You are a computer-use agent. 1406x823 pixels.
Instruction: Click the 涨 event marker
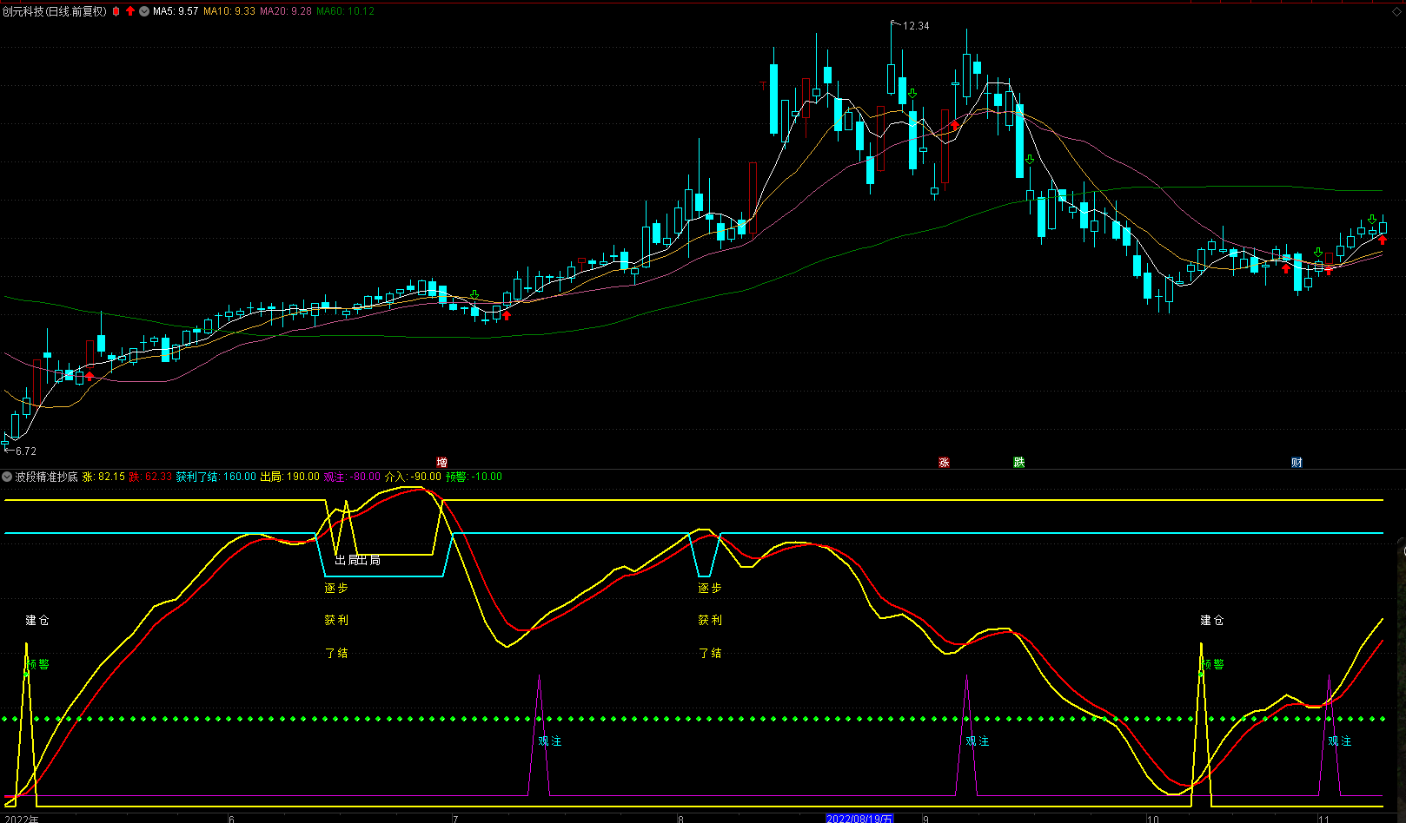[944, 463]
